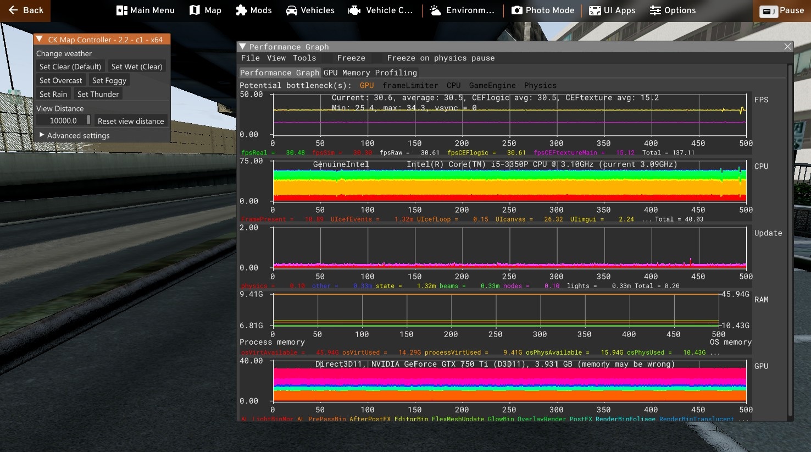Collapse the Performance Graph window
Image resolution: width=811 pixels, height=452 pixels.
click(x=242, y=47)
